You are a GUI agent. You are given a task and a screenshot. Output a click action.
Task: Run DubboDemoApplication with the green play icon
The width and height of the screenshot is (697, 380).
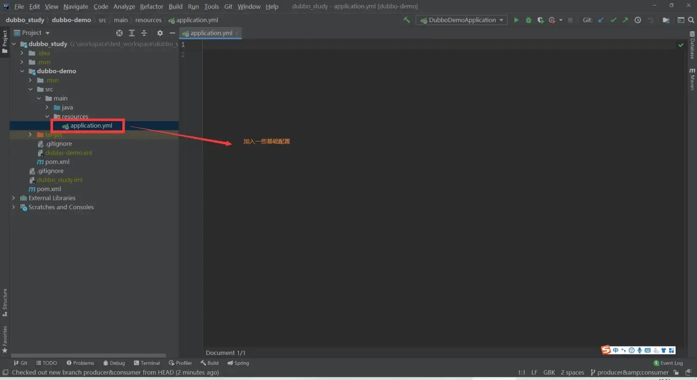coord(516,20)
